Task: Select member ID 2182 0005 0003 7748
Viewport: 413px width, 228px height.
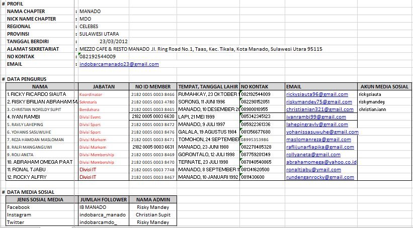Action: click(x=153, y=170)
